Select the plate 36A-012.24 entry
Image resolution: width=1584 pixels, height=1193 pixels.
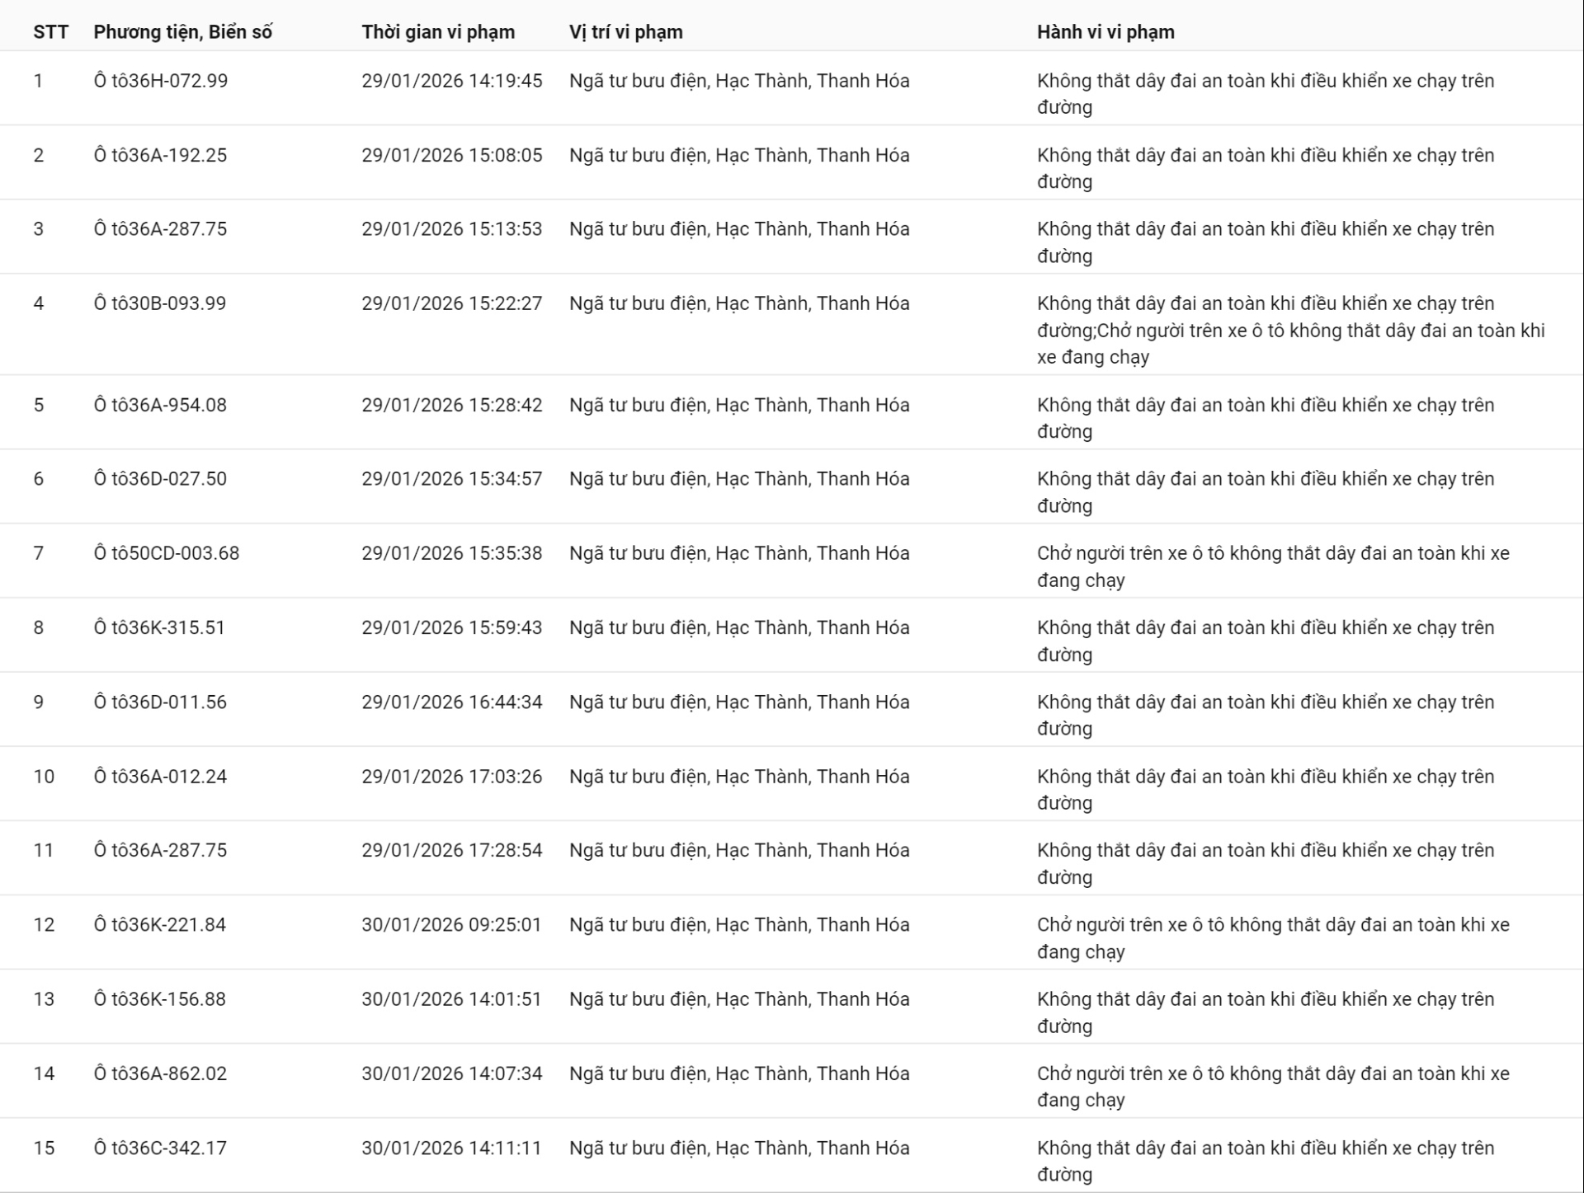coord(160,777)
